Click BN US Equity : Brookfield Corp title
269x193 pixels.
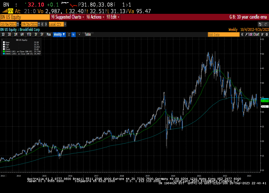pos(20,29)
